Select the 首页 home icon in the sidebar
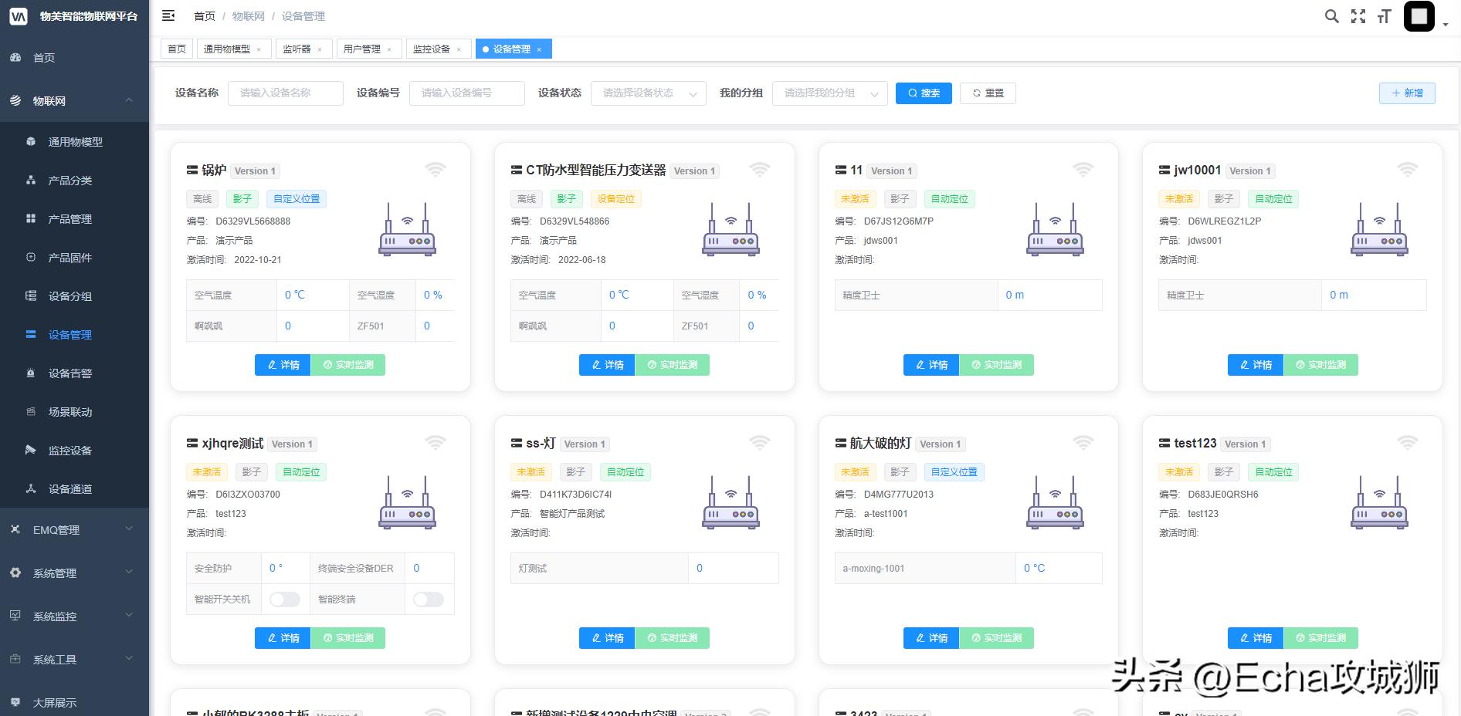The height and width of the screenshot is (716, 1461). (x=15, y=57)
